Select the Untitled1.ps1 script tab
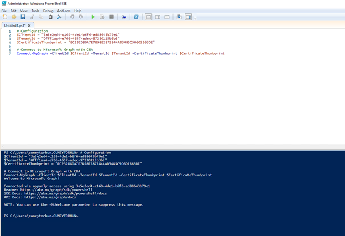345x236 pixels. coord(14,25)
